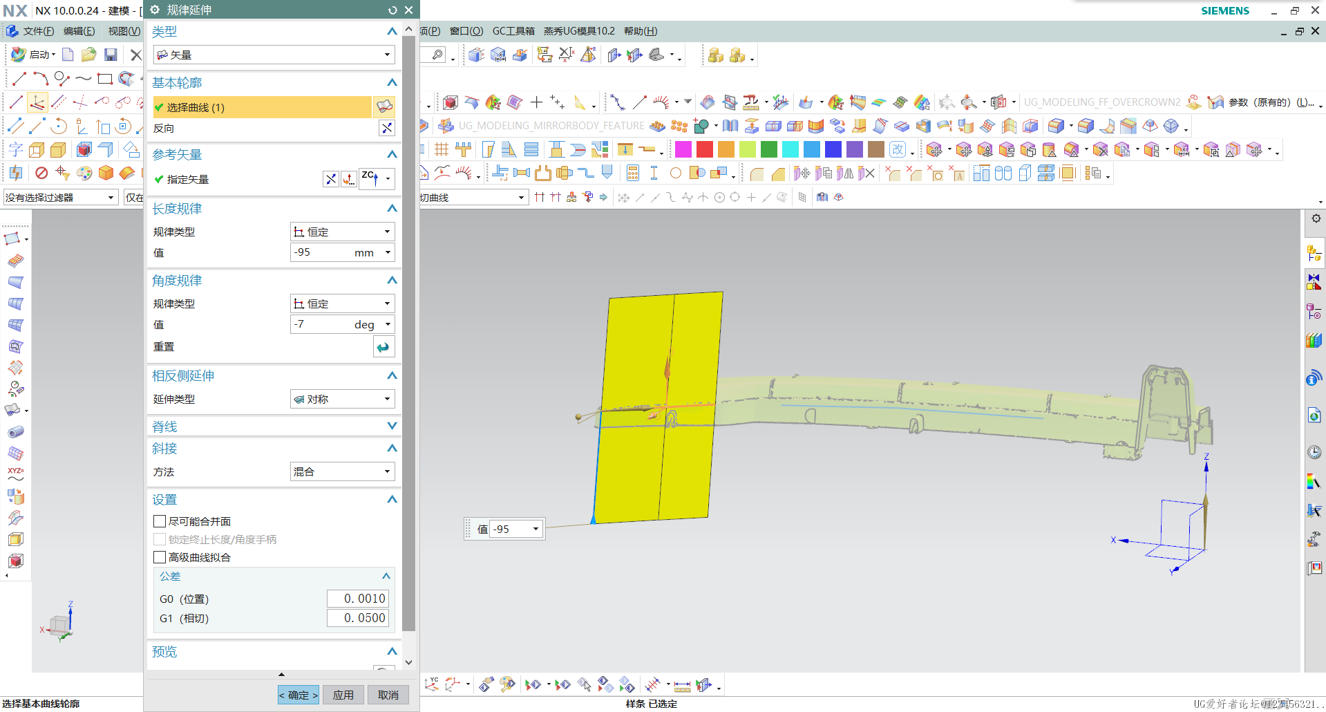The image size is (1326, 712).
Task: Click the calculator icon in toolbar row
Action: tap(632, 173)
